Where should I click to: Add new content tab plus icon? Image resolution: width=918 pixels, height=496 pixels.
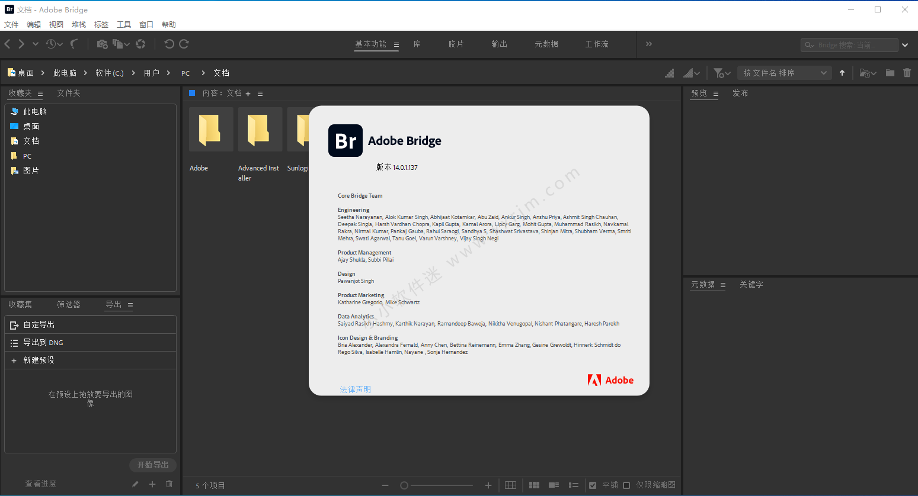coord(248,94)
